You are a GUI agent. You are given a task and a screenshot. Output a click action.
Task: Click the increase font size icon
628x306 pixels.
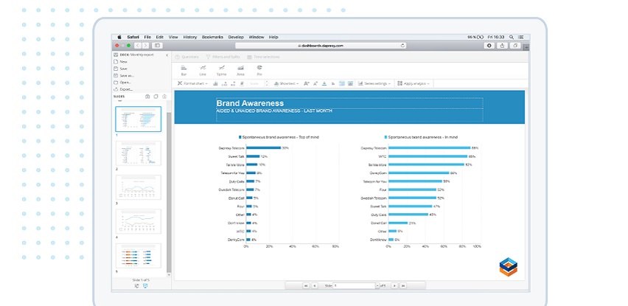click(307, 83)
